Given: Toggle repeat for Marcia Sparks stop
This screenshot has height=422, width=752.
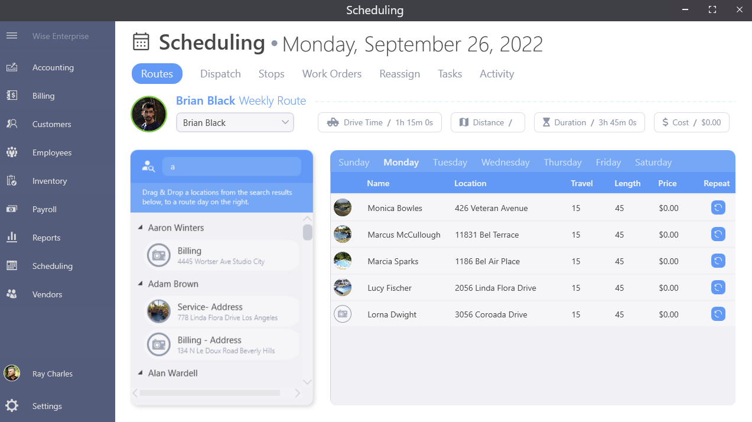Looking at the screenshot, I should pyautogui.click(x=718, y=261).
